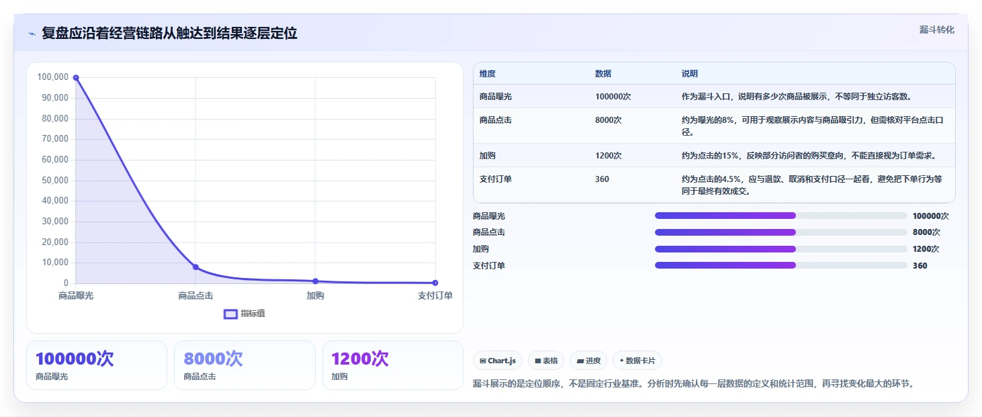
Task: Select the 商品点击 table row cell
Action: [496, 120]
